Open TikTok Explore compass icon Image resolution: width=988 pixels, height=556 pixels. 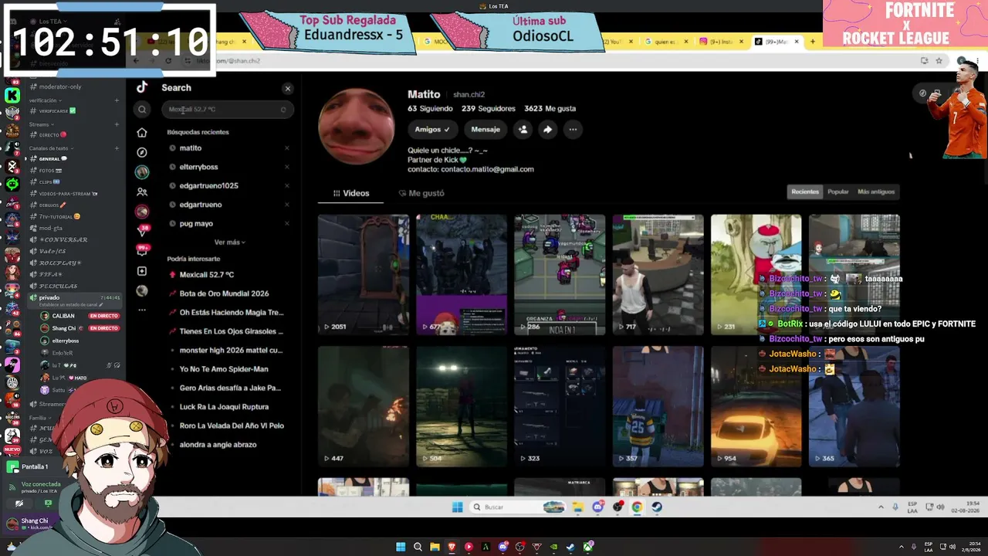142,152
